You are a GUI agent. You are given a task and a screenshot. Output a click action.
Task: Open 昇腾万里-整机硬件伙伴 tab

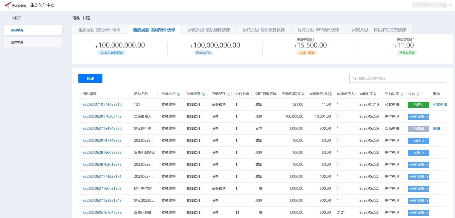point(209,30)
